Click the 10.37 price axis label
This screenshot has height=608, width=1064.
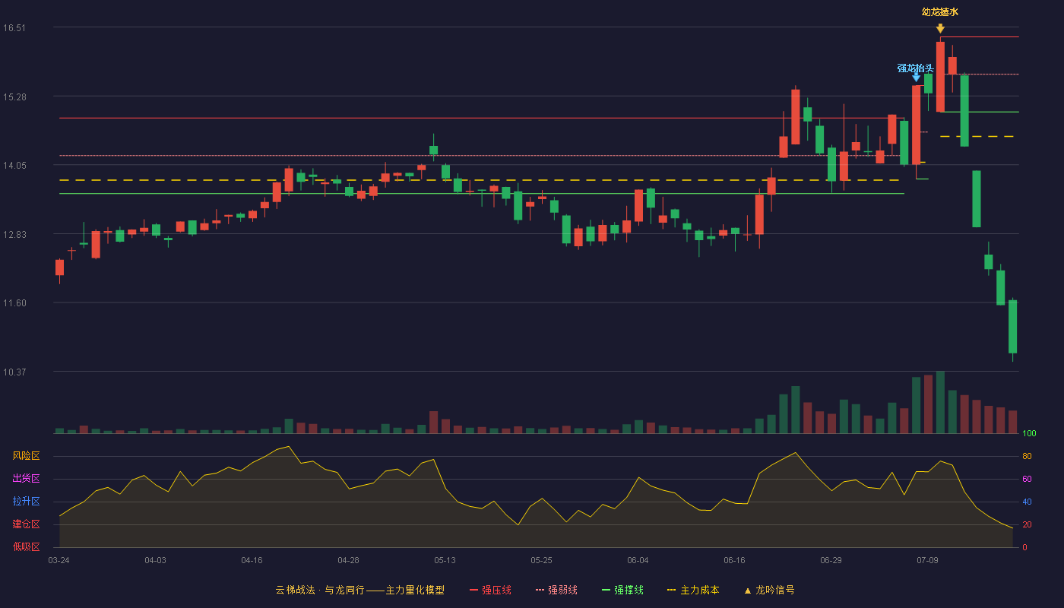click(x=14, y=372)
